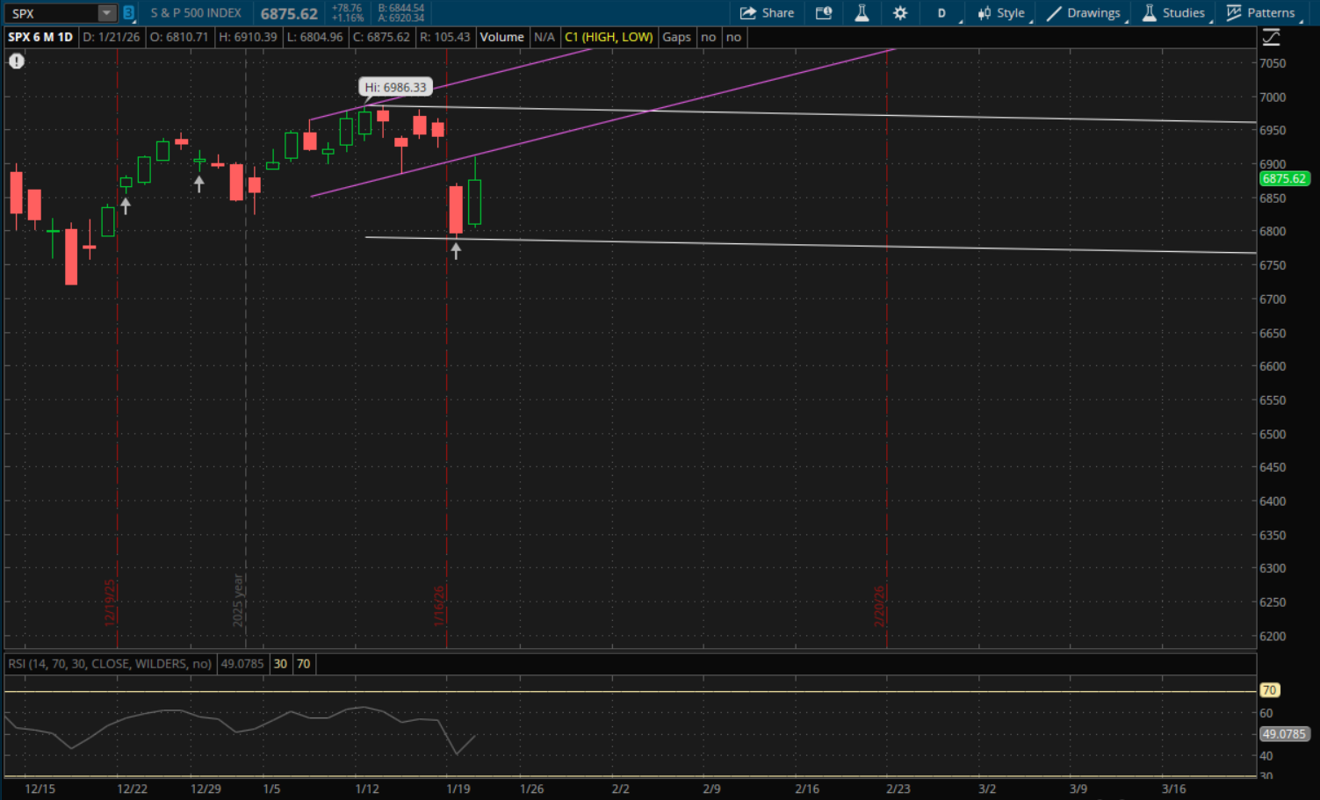Click the blue symbol link number 3 icon
This screenshot has height=800, width=1320.
(x=128, y=13)
